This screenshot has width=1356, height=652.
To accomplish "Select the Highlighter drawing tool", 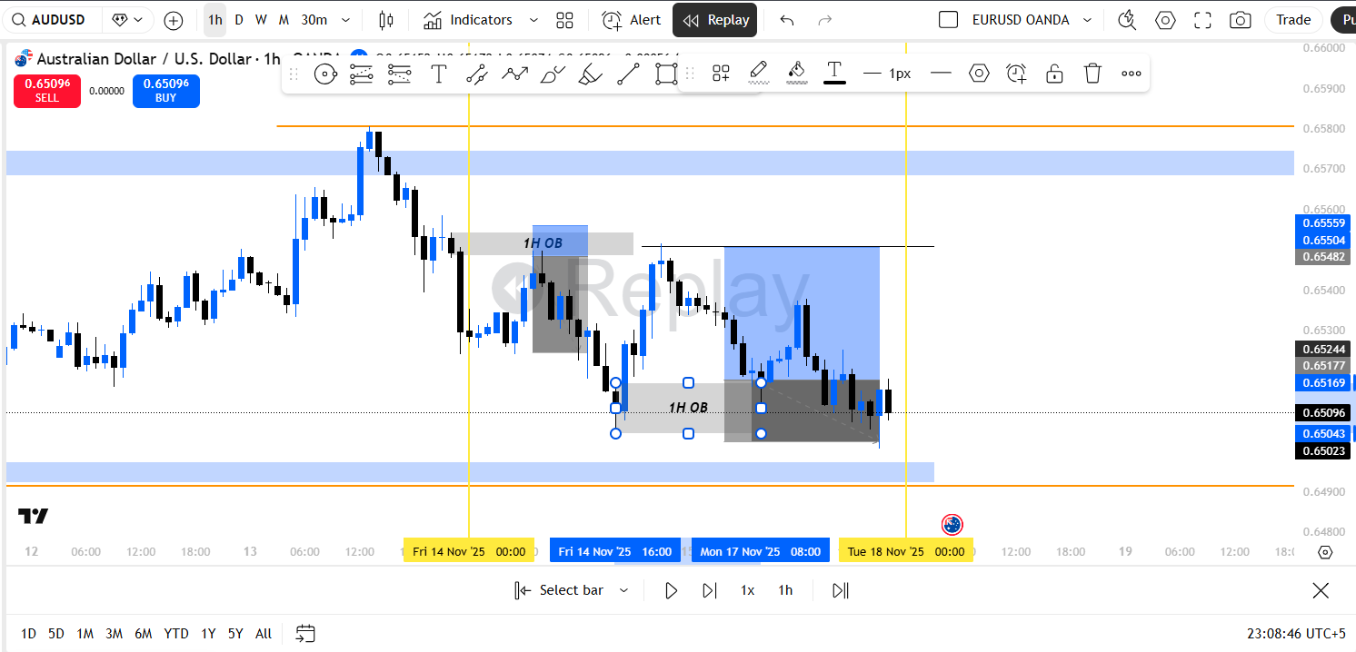I will tap(591, 74).
